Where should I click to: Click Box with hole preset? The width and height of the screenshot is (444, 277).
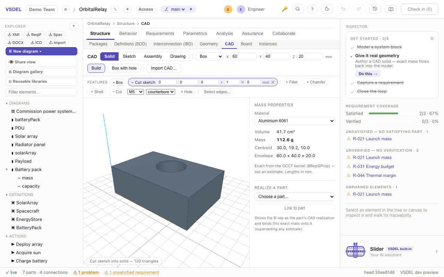point(124,68)
